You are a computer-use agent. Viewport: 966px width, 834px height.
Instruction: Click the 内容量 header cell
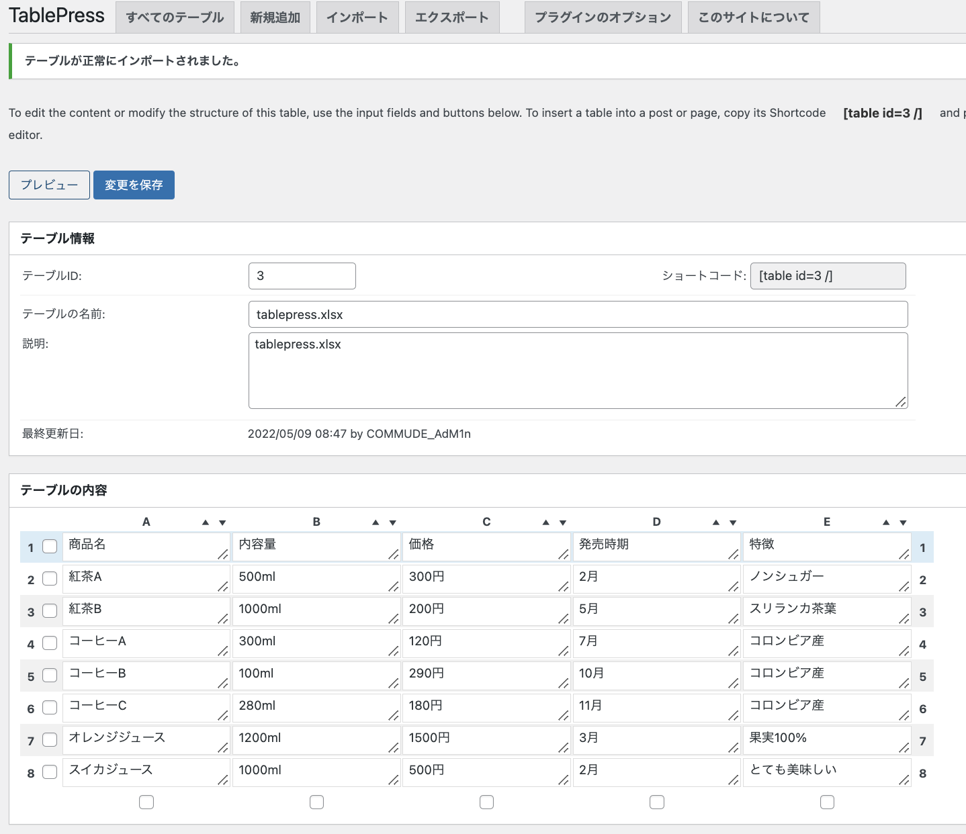316,547
